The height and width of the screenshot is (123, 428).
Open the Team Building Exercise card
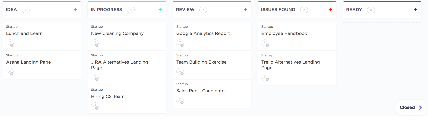tap(201, 62)
